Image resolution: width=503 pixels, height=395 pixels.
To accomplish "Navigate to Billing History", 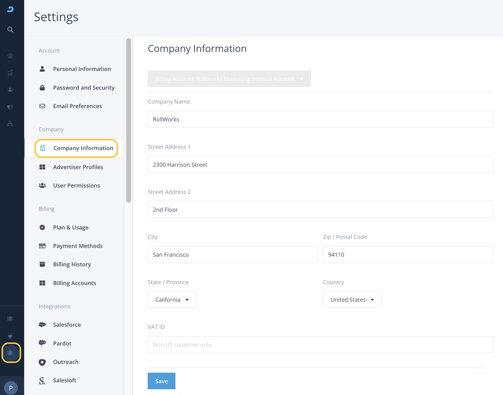I will coord(72,265).
